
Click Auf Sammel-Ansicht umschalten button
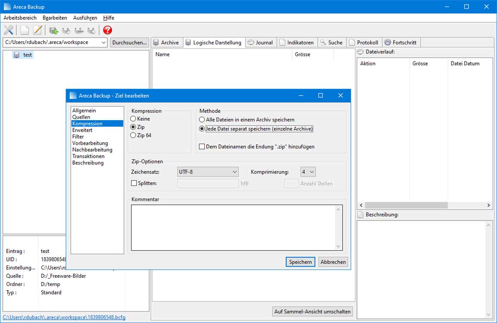[x=313, y=312]
